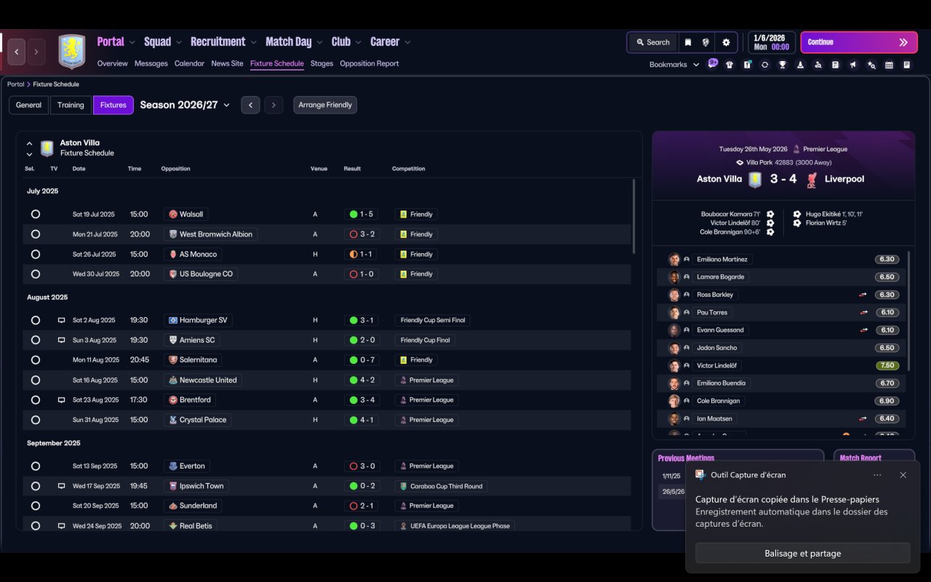The height and width of the screenshot is (582, 931).
Task: Click the TV icon on the Hamburger SV row
Action: coord(61,320)
